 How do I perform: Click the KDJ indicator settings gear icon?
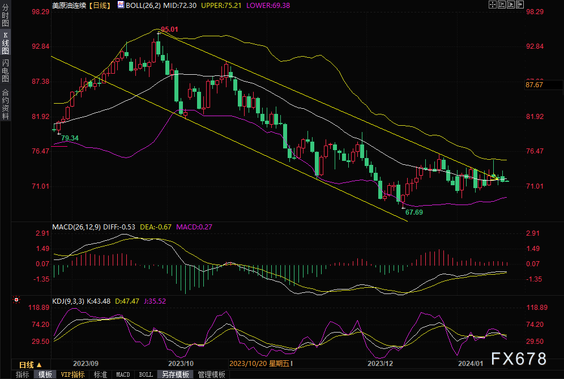coord(16,301)
